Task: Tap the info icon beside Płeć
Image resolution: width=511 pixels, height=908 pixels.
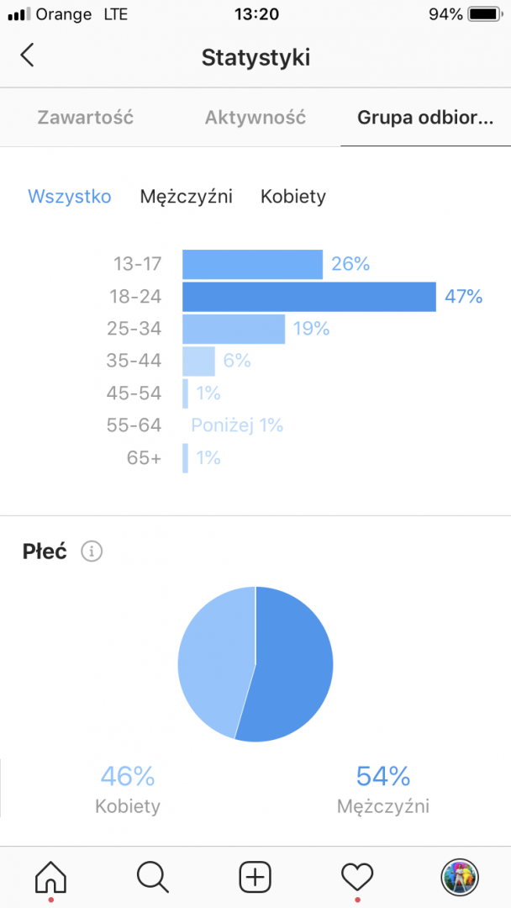Action: pos(92,552)
